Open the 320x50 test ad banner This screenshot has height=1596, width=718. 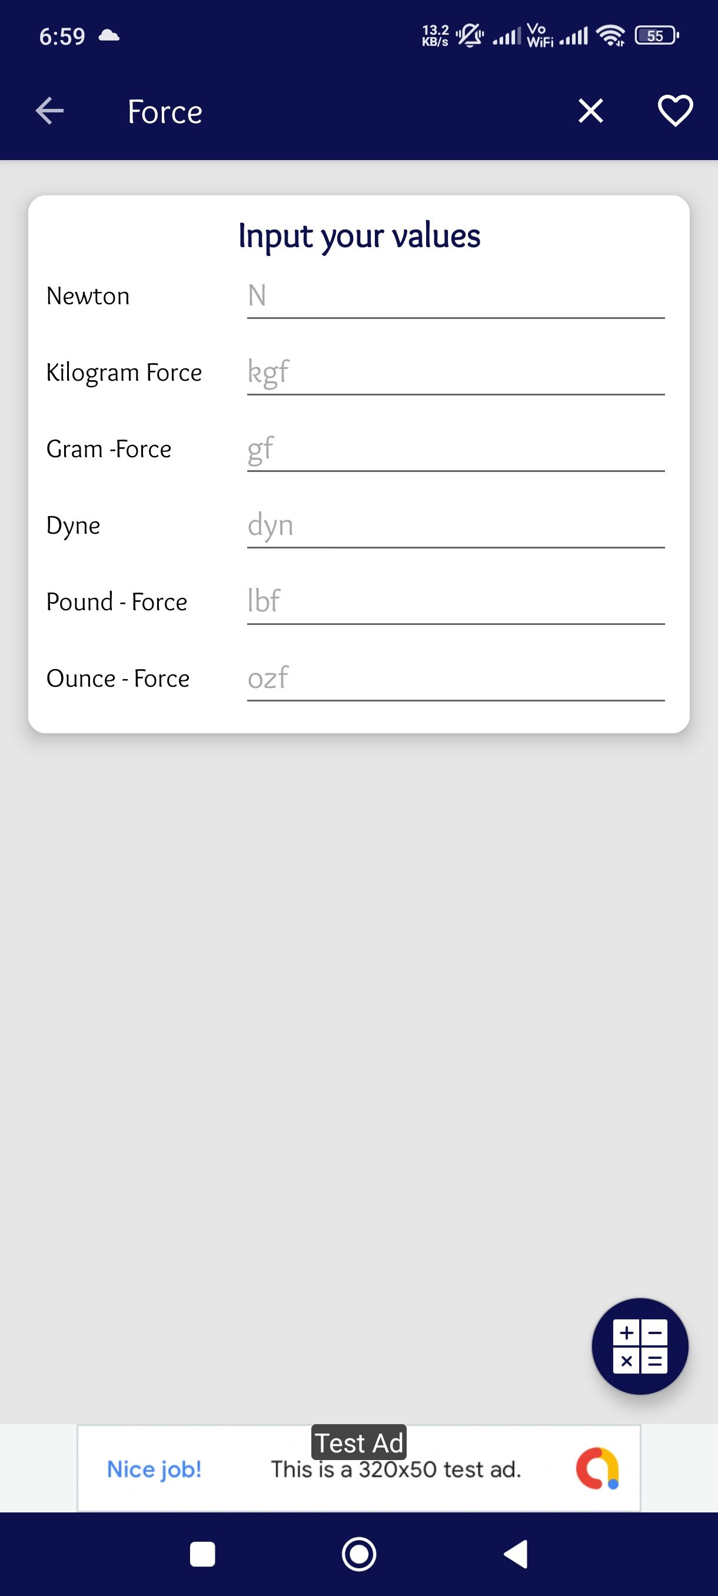395,1469
